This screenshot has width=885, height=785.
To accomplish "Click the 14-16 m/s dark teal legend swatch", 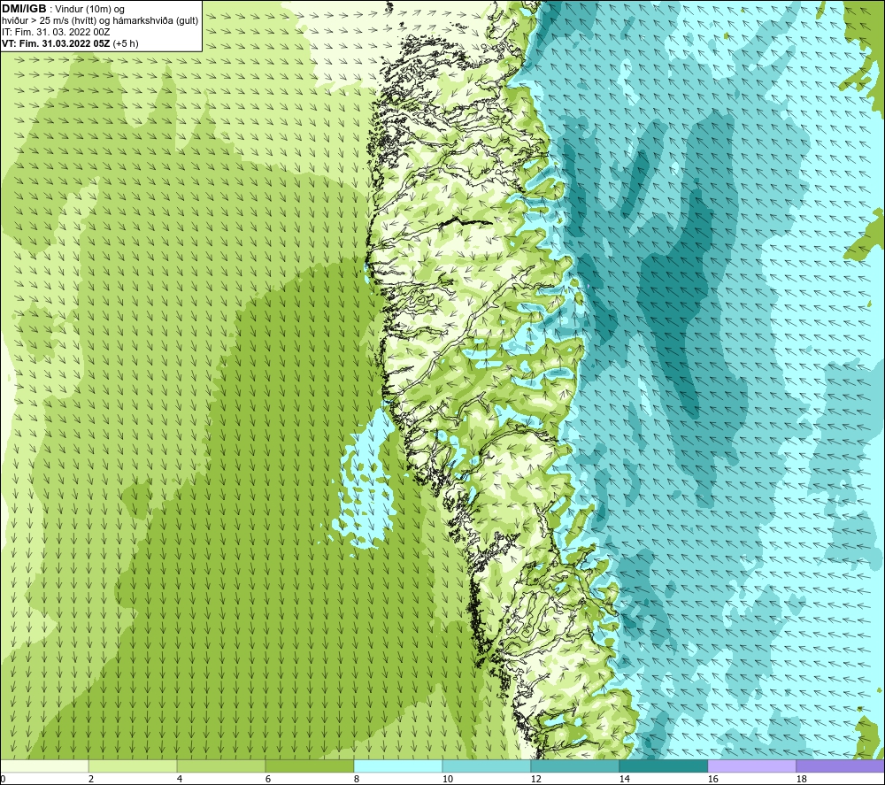I will click(663, 766).
